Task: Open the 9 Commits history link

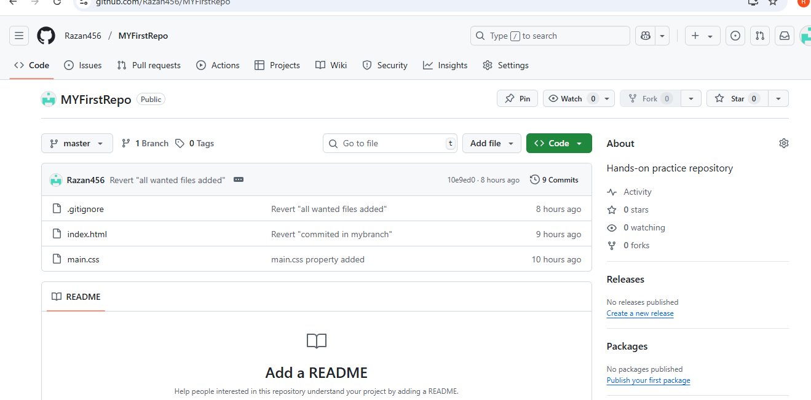Action: (554, 180)
